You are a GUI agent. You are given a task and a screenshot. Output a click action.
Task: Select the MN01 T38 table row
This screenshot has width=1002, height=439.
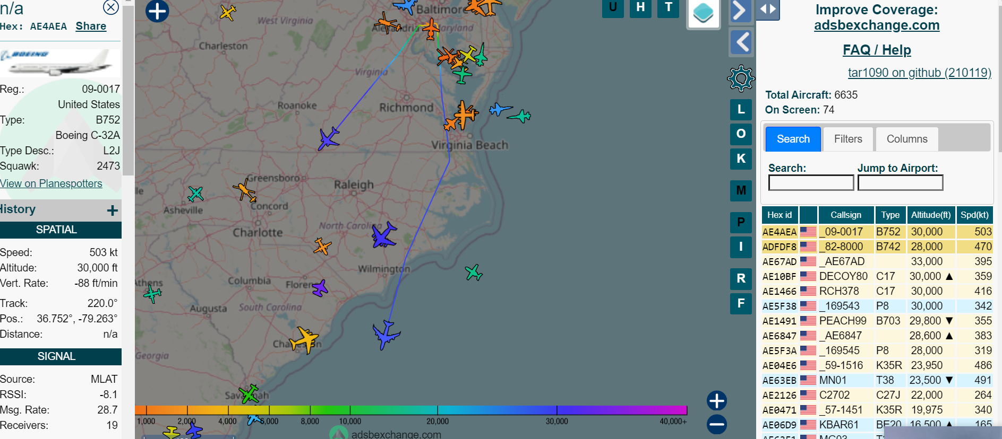(x=877, y=380)
